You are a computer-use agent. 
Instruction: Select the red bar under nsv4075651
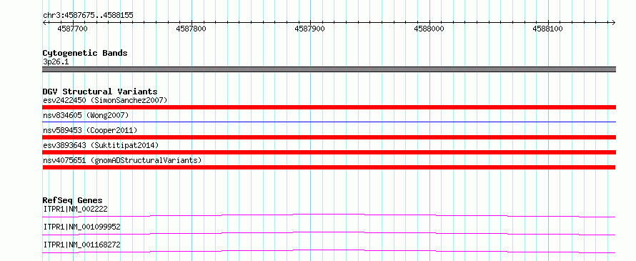pos(329,167)
